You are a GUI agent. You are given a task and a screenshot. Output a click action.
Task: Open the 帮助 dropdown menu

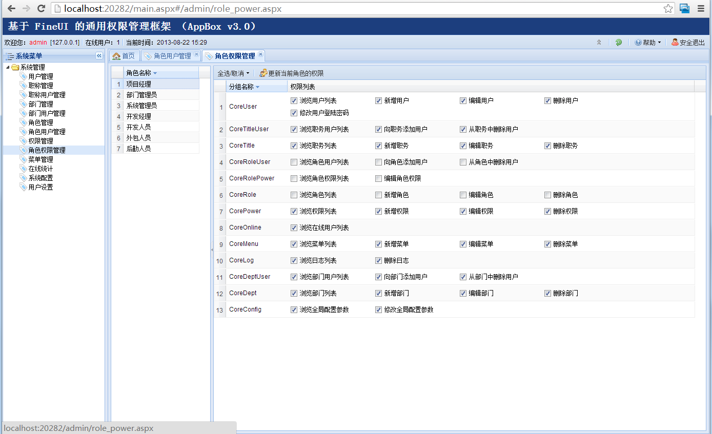(x=648, y=43)
